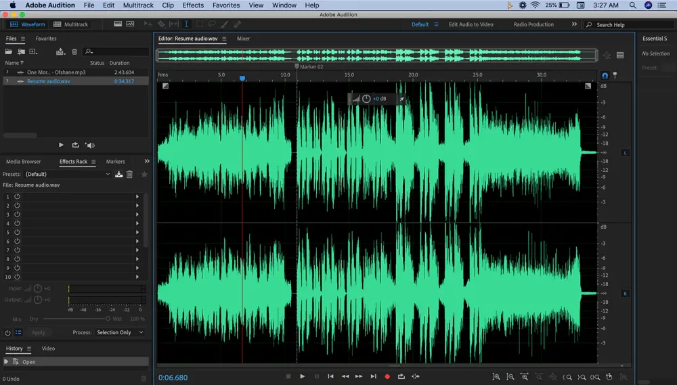Expand One Mor... - Ofshane.mp3 file row
This screenshot has width=677, height=385.
pos(7,72)
